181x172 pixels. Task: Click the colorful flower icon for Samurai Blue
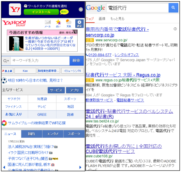(4, 123)
